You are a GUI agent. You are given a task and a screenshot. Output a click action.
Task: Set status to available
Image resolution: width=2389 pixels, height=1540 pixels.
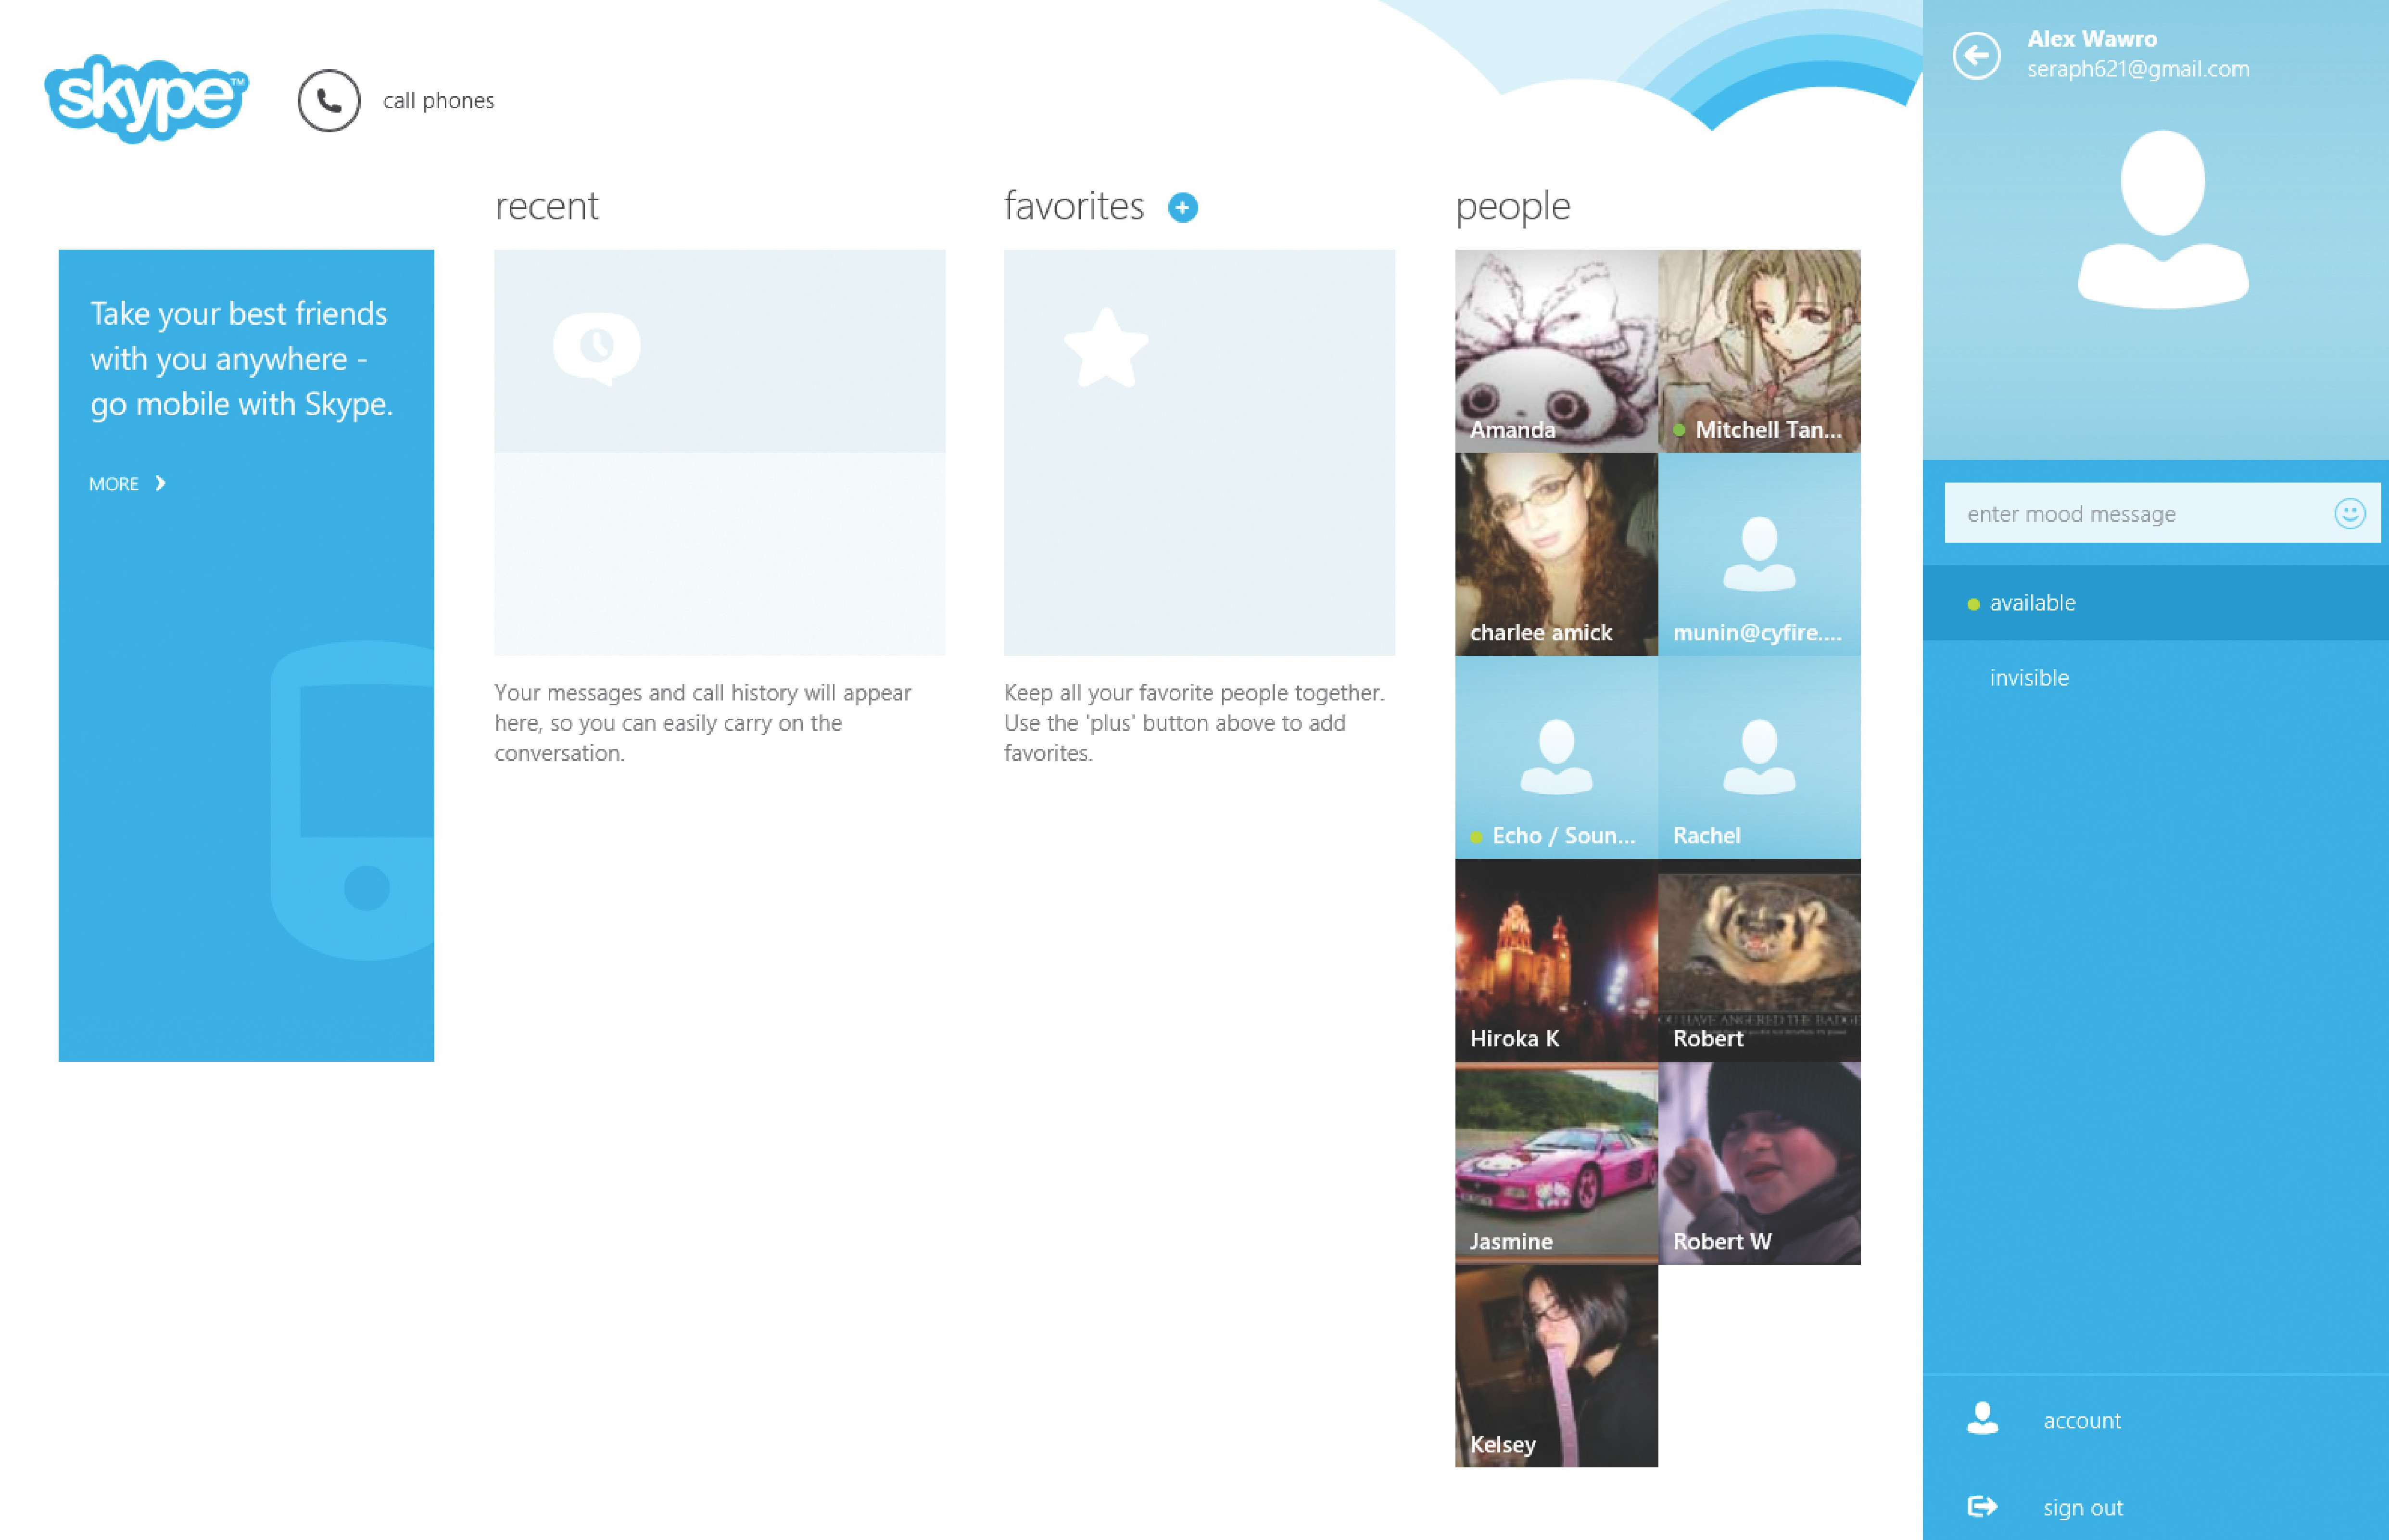(2032, 603)
